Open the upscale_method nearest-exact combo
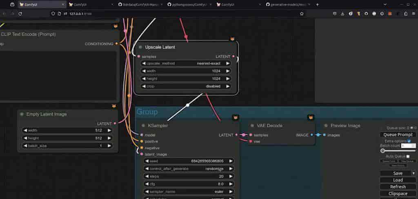418x199 pixels. [x=186, y=63]
